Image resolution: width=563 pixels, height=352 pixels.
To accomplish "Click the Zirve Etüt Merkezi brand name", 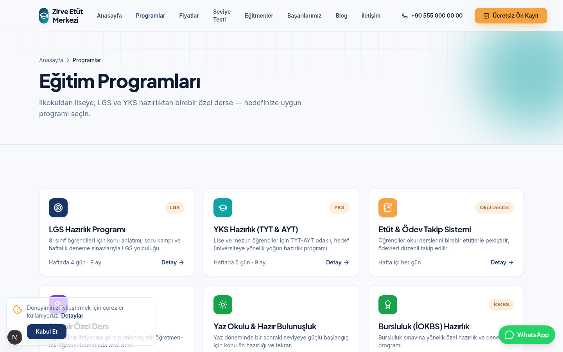I will pos(68,16).
